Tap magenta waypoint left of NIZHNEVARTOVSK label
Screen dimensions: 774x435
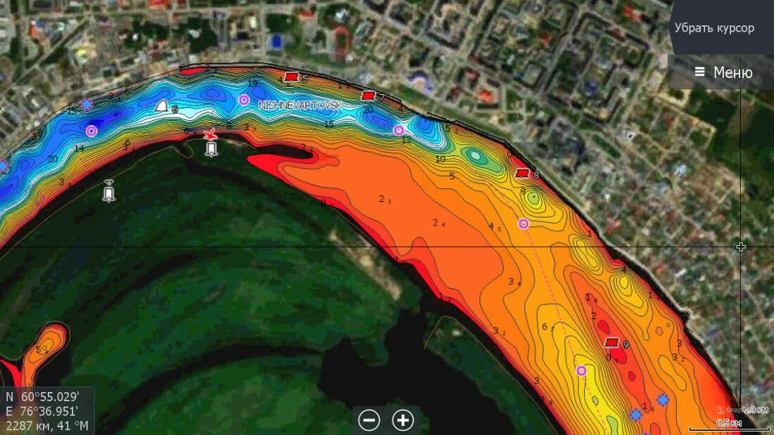pos(244,100)
